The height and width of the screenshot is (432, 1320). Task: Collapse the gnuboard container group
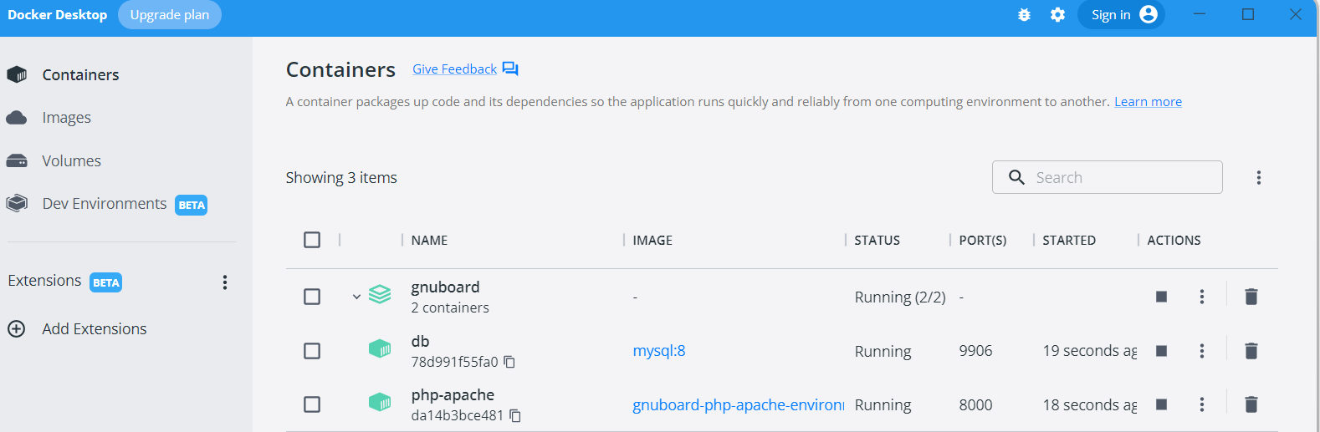click(356, 297)
